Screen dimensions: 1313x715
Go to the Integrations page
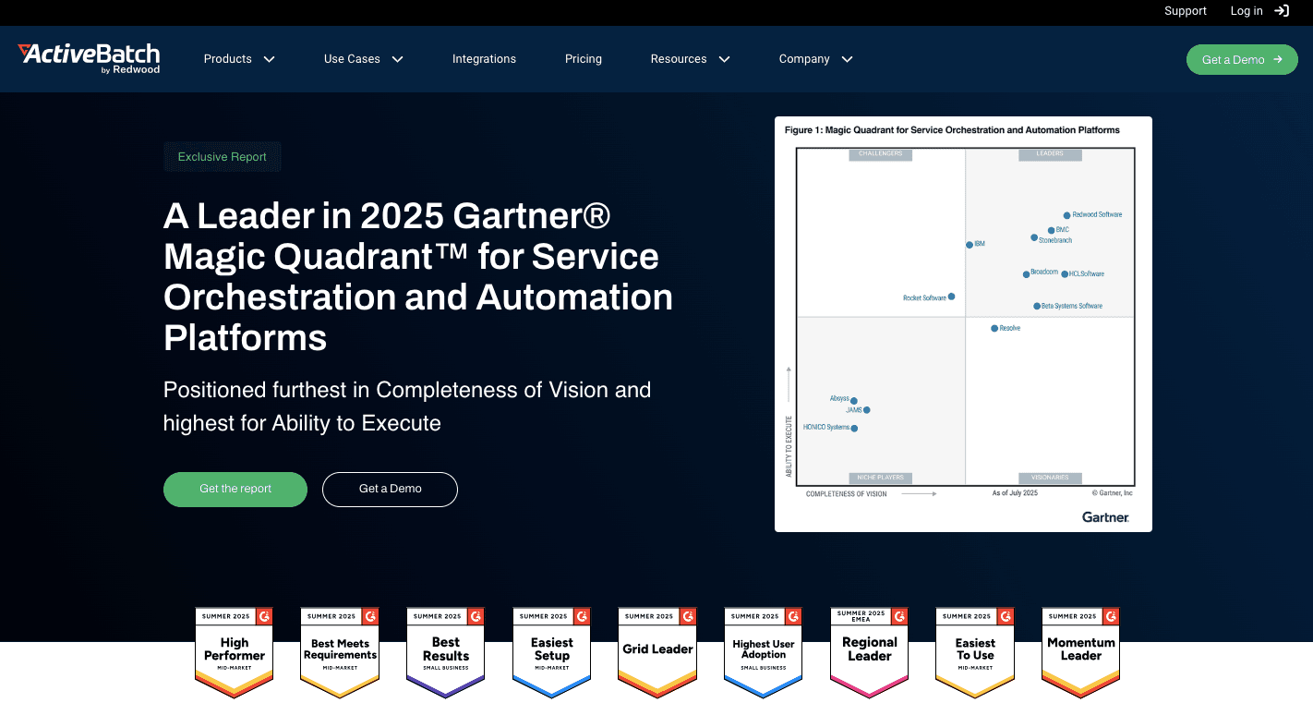point(484,59)
